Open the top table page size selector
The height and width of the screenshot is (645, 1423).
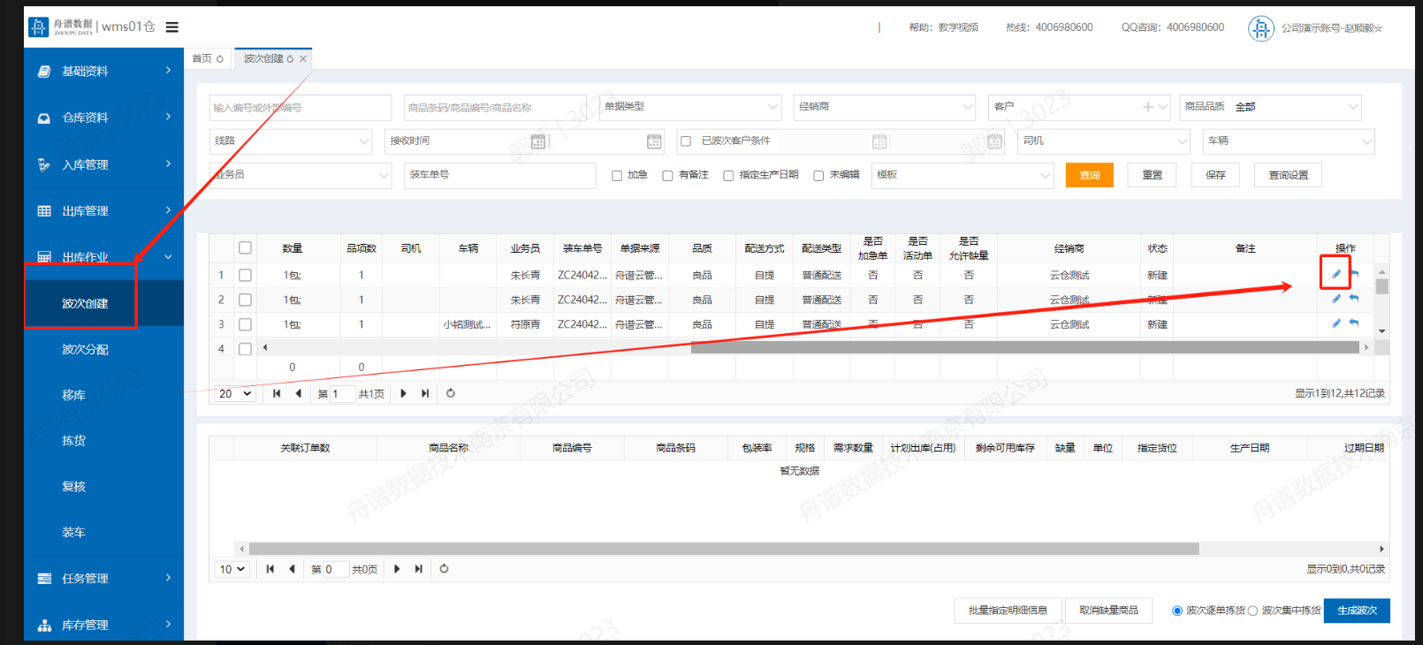[x=235, y=394]
